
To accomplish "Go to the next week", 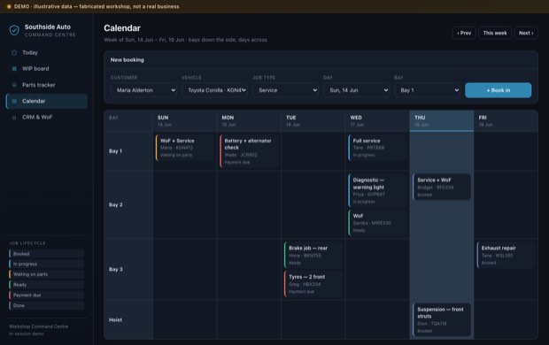I will coord(526,33).
